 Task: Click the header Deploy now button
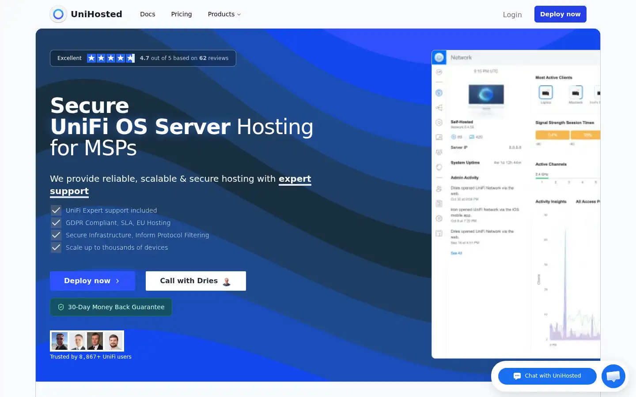click(560, 14)
